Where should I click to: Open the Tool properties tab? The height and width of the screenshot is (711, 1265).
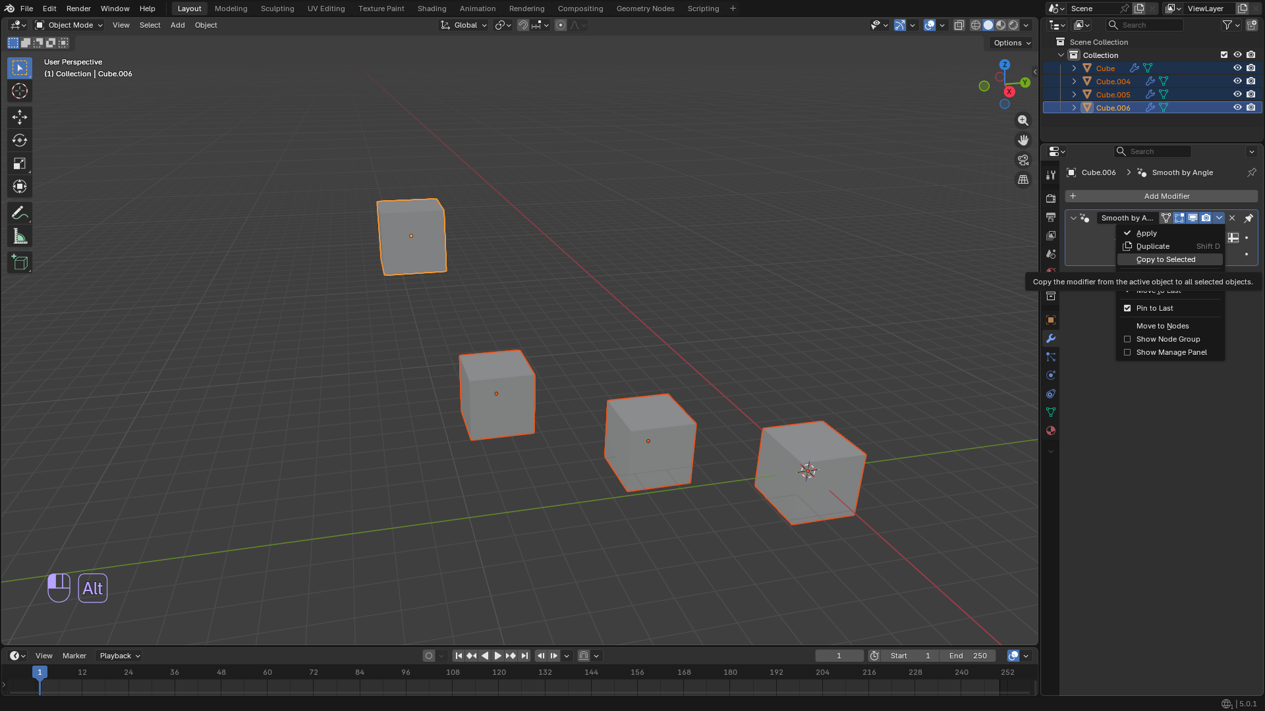pyautogui.click(x=1051, y=174)
